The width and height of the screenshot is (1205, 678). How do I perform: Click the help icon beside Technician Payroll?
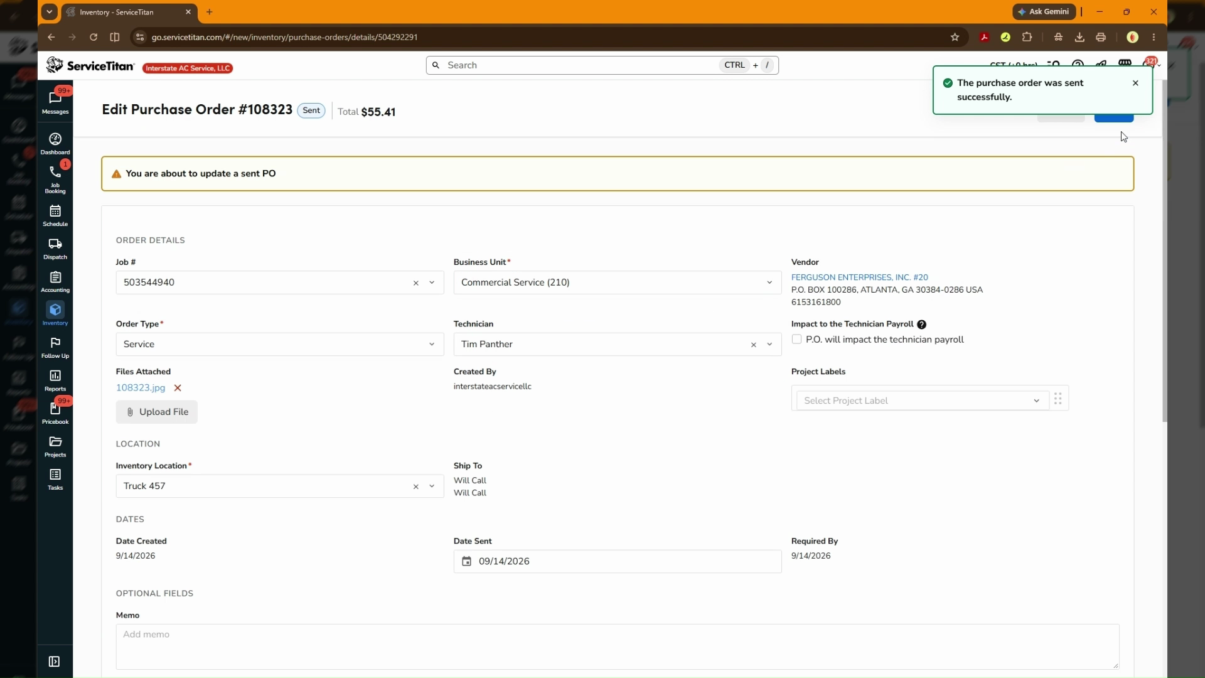921,325
